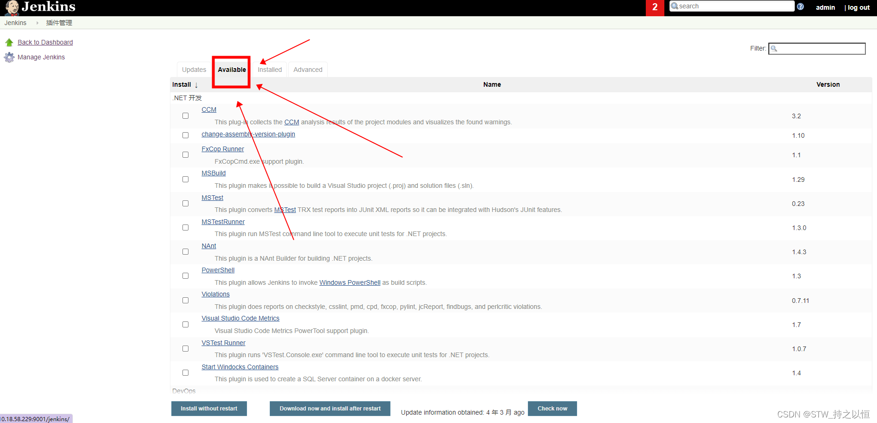Image resolution: width=877 pixels, height=423 pixels.
Task: Click the magnifier icon in the search box
Action: (x=674, y=6)
